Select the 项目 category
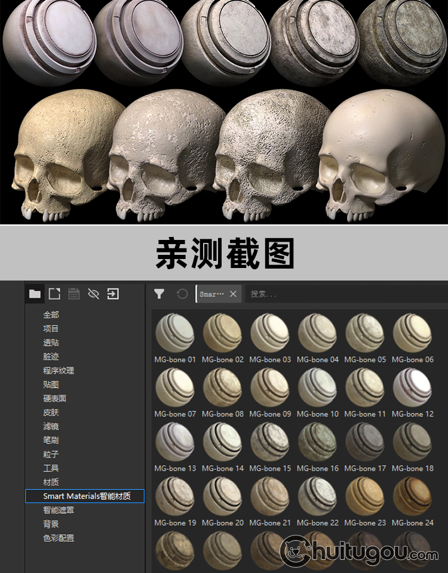The image size is (448, 573). click(x=51, y=329)
